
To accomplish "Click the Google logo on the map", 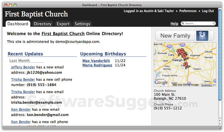I will 161,82.
